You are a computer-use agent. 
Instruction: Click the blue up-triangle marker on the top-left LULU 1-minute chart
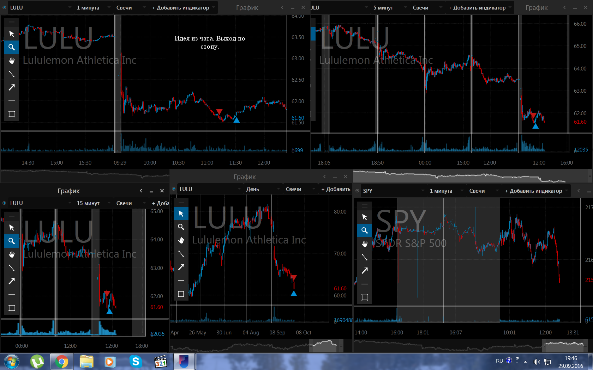[236, 120]
